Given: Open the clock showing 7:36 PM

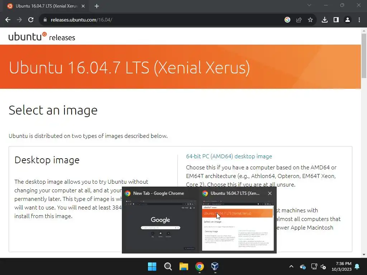Looking at the screenshot, I should click(342, 266).
